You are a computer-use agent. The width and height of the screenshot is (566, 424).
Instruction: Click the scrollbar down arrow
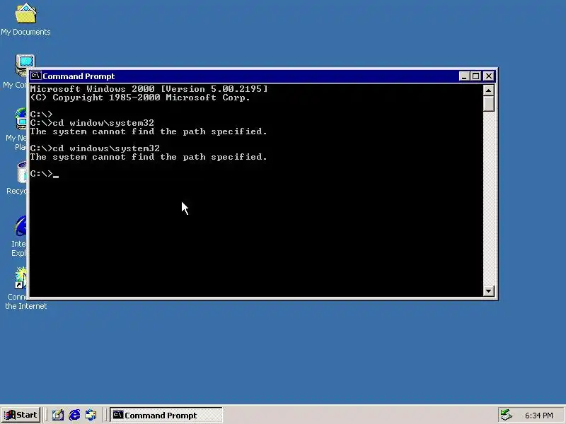[x=488, y=291]
